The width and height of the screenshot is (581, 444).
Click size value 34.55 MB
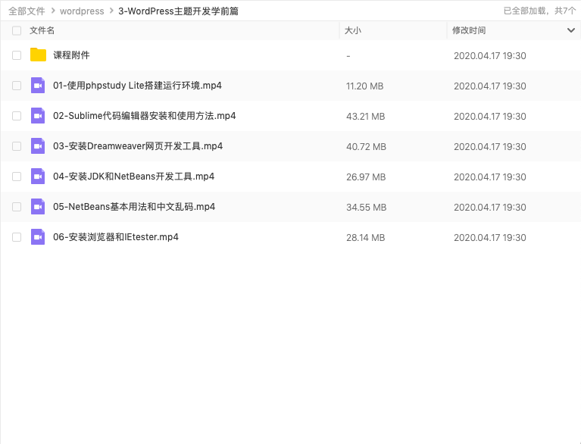[366, 207]
